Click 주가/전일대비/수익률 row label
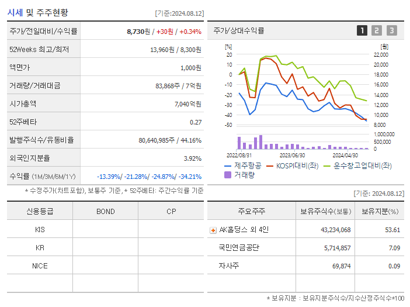410x307 pixels. click(43, 31)
